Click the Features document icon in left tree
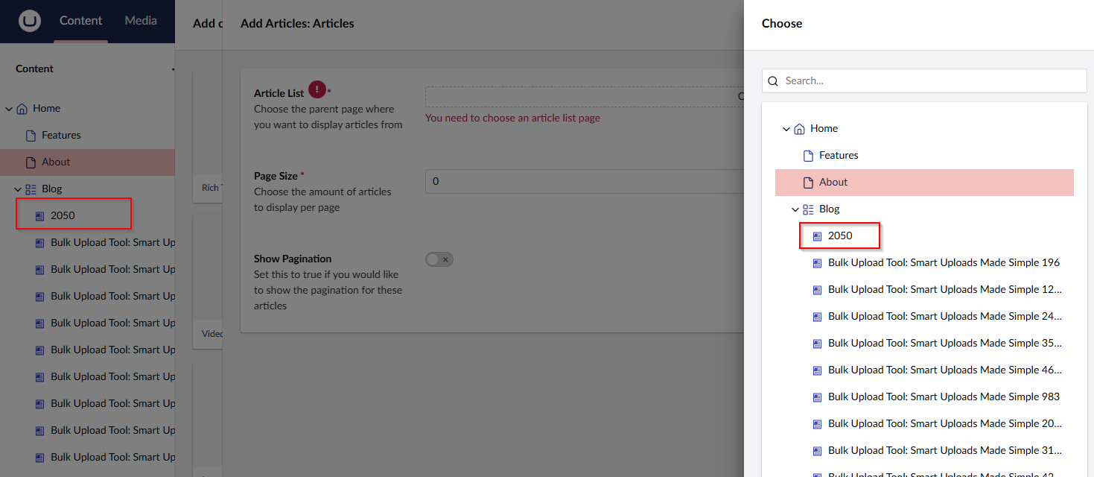The height and width of the screenshot is (477, 1094). coord(31,136)
